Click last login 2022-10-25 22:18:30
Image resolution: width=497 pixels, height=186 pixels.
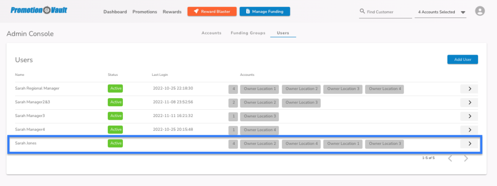pos(173,88)
